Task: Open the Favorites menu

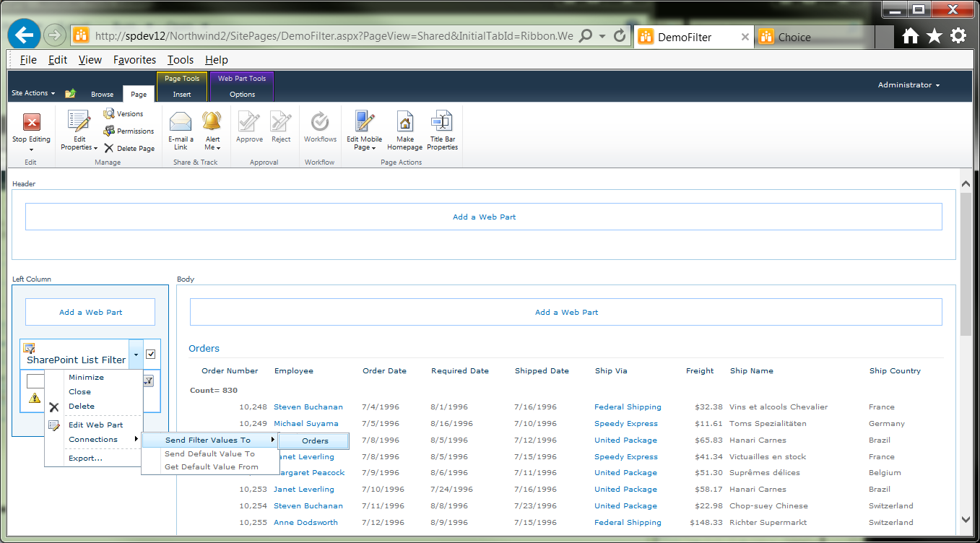Action: (134, 60)
